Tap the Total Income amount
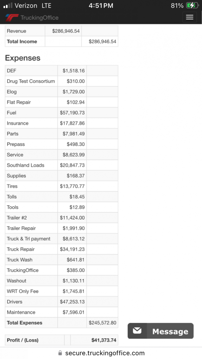The width and height of the screenshot is (202, 359). point(102,42)
